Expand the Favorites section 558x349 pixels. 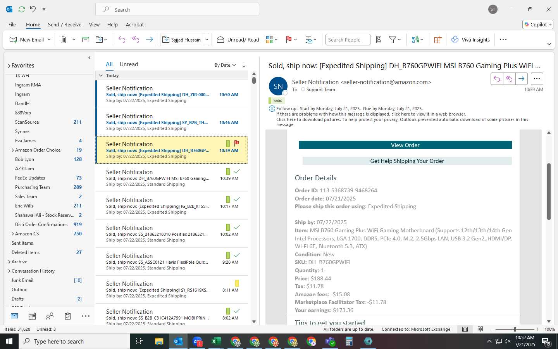click(9, 66)
